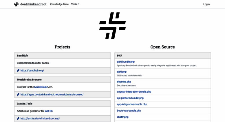Click the link icon beside musicbrainz-browser URL
Image resolution: width=225 pixels, height=122 pixels.
18,94
